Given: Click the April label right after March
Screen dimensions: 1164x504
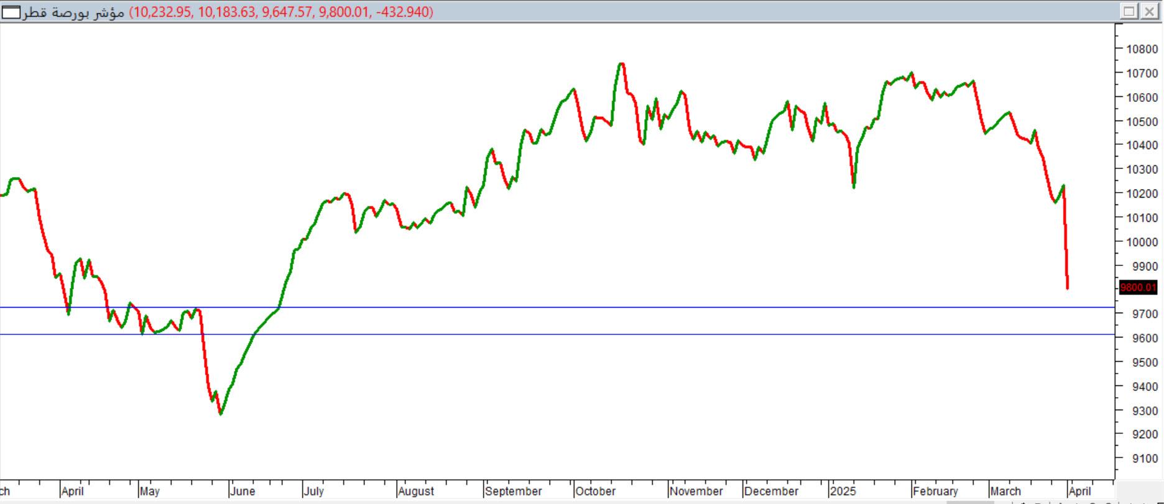Looking at the screenshot, I should pyautogui.click(x=1080, y=492).
